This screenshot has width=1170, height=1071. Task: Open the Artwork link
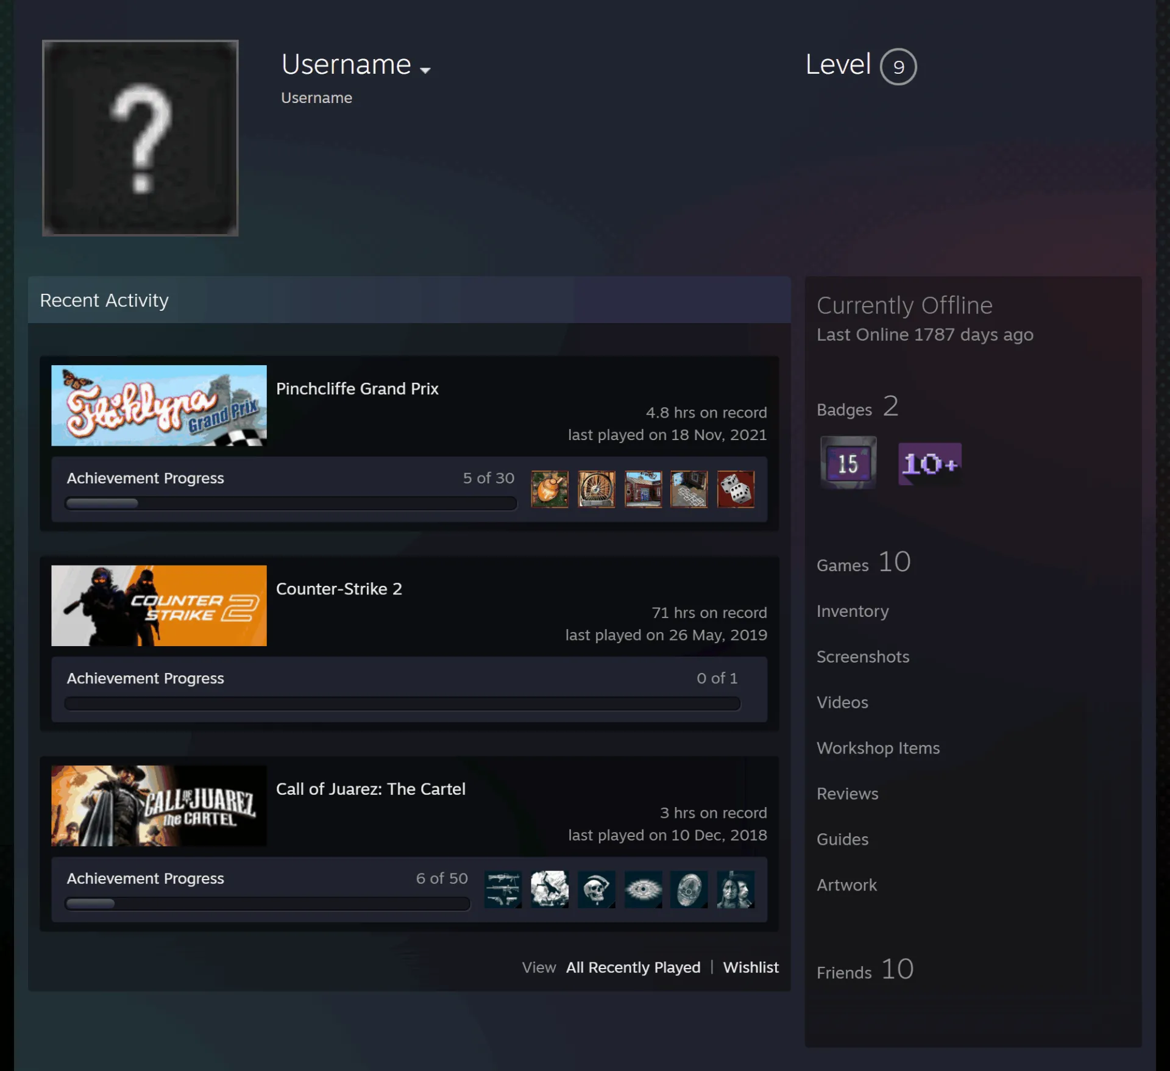[x=846, y=885]
